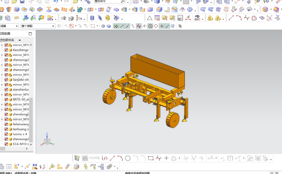Click the navigator vertical scrollbar down arrow
Viewport: 282px width, 174px height.
pos(31,144)
